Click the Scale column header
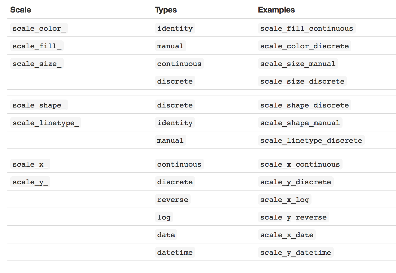396x273 pixels. [20, 10]
